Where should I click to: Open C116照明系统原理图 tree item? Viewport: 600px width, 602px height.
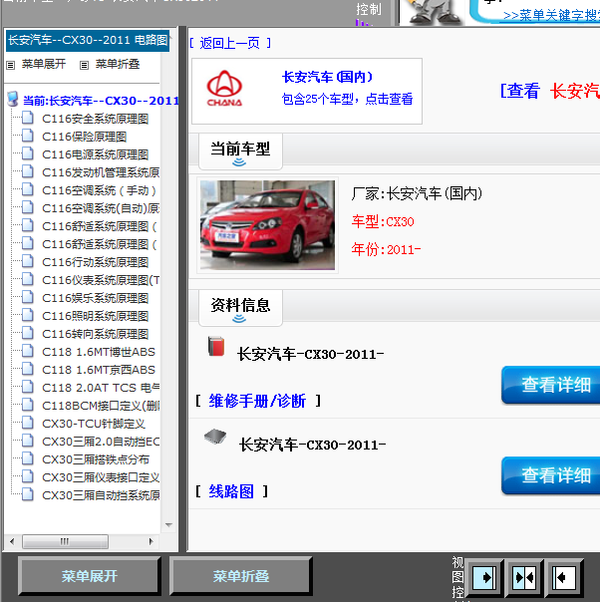(x=96, y=316)
